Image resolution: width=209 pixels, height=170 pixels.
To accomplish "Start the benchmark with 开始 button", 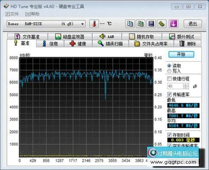I will coord(181,54).
